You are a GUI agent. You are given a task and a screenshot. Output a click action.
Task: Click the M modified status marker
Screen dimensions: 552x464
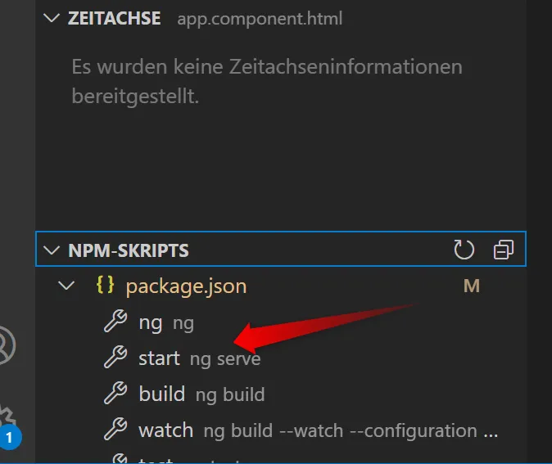click(472, 286)
